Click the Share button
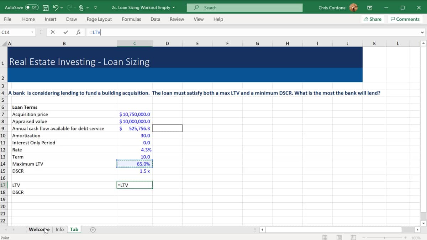 (x=373, y=19)
